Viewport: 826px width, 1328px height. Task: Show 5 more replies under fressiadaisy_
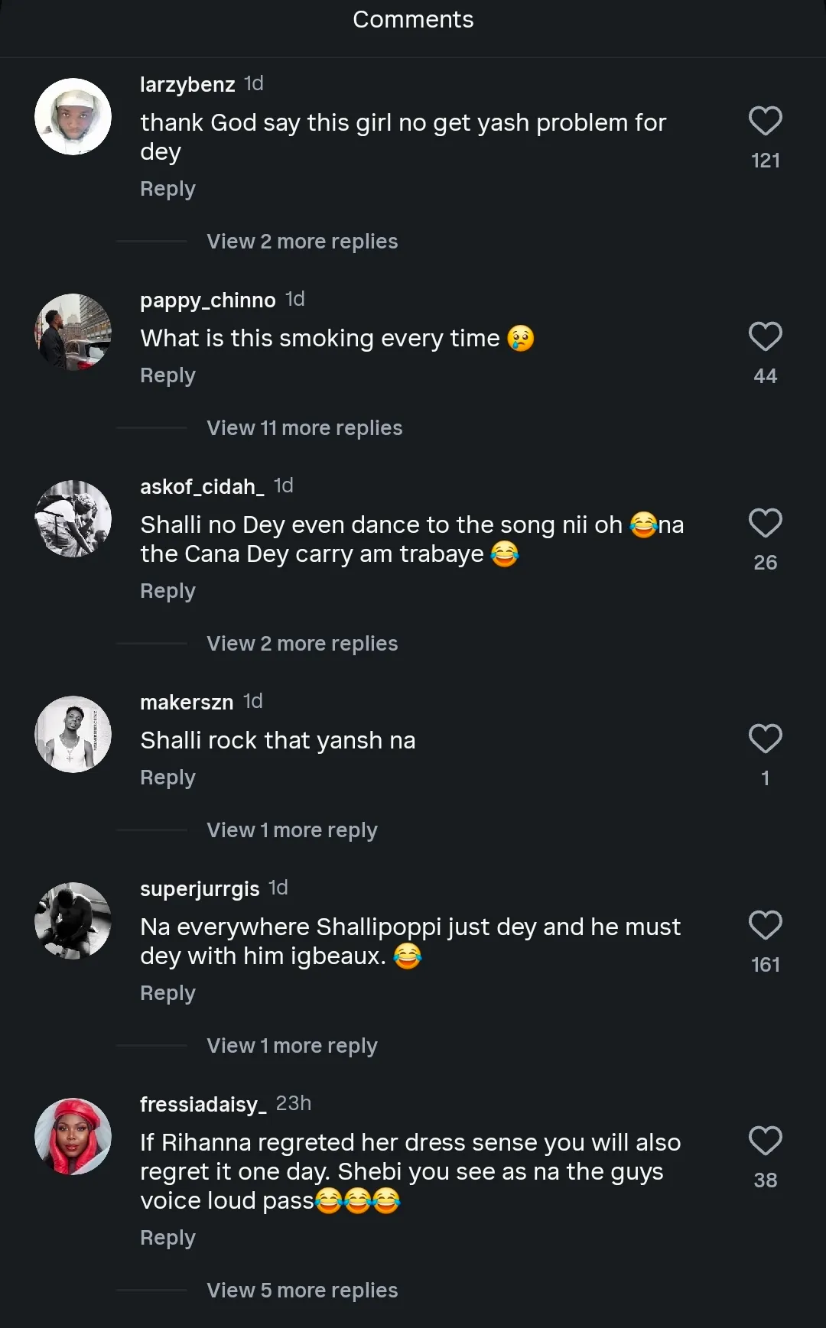point(302,1291)
